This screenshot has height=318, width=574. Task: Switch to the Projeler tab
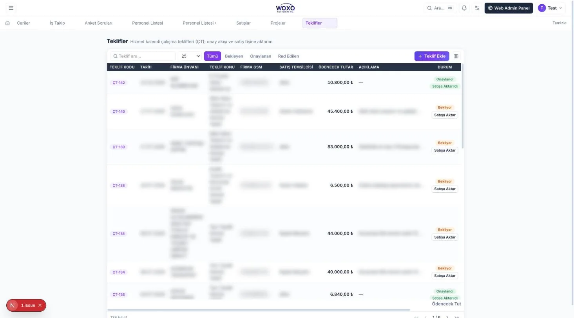click(x=278, y=23)
